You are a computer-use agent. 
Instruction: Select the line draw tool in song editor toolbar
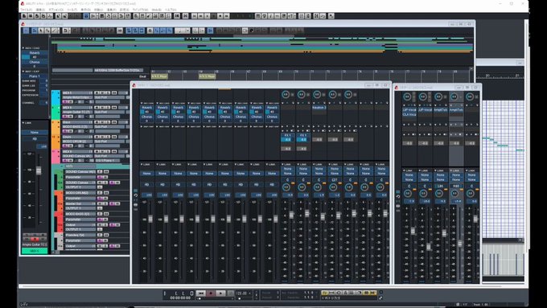point(54,31)
